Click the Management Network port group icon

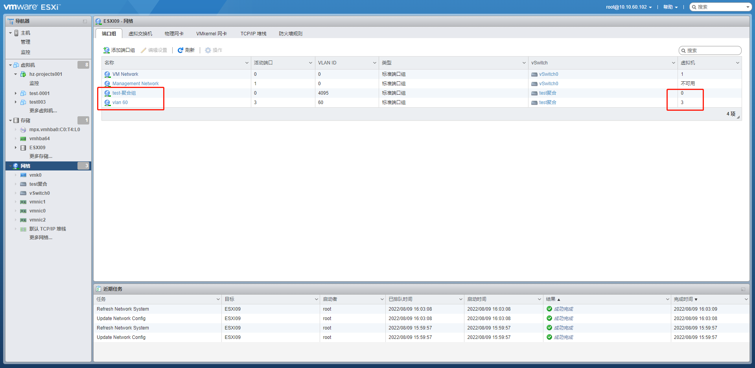(x=107, y=84)
